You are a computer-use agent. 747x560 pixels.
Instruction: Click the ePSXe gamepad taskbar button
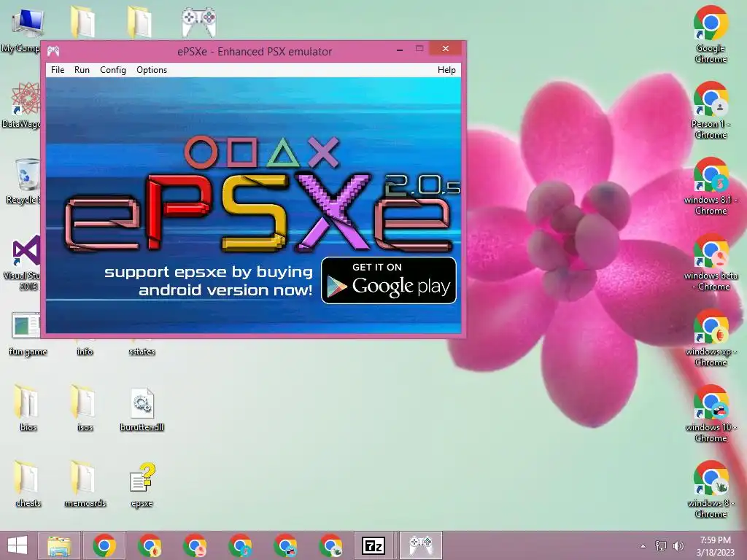coord(421,545)
